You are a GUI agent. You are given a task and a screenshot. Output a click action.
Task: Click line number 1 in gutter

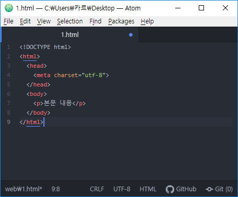tap(9, 47)
